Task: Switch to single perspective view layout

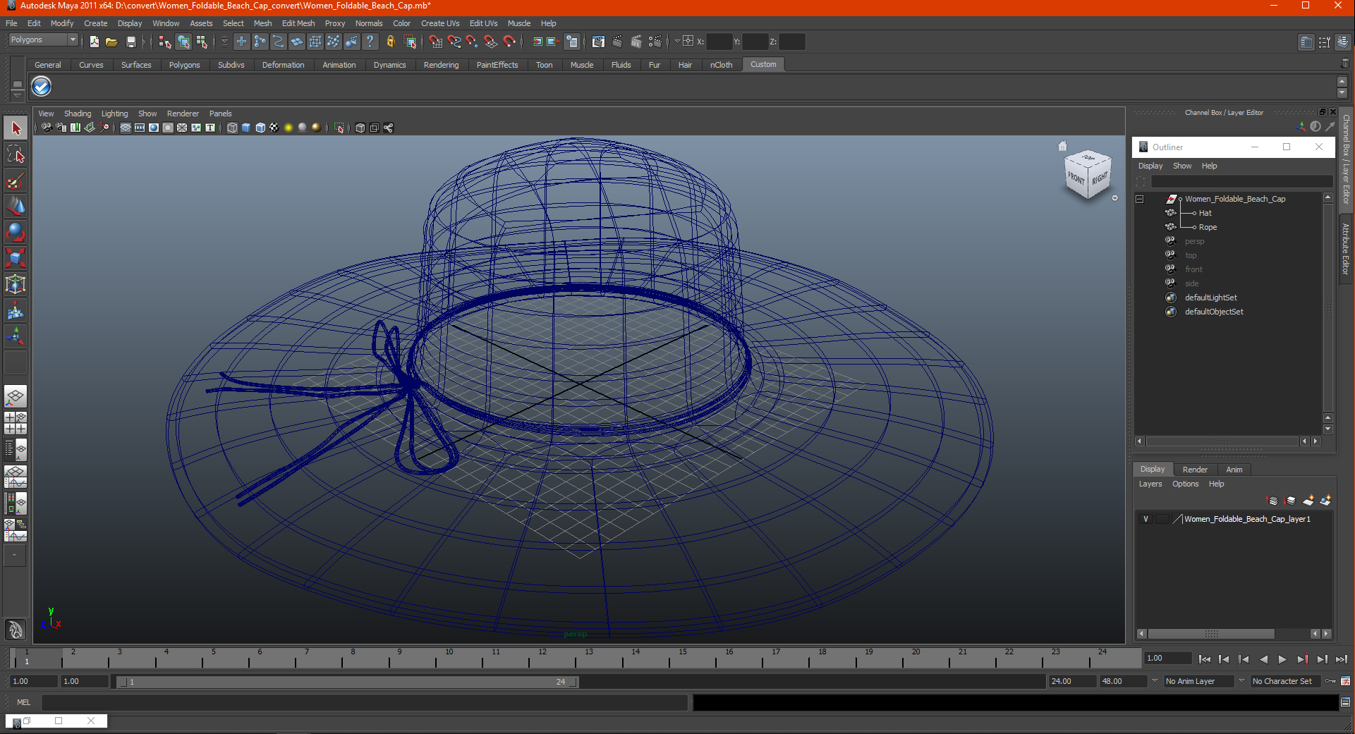Action: tap(16, 396)
